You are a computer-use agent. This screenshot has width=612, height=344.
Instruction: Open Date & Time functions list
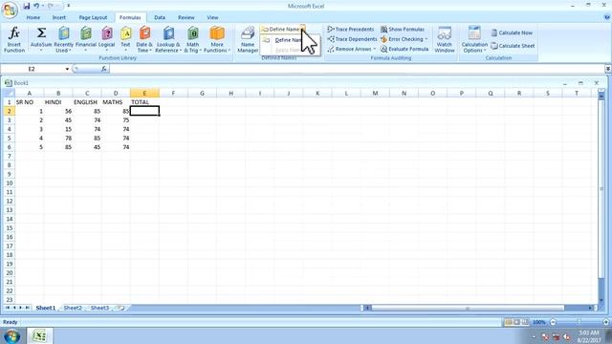coord(144,39)
